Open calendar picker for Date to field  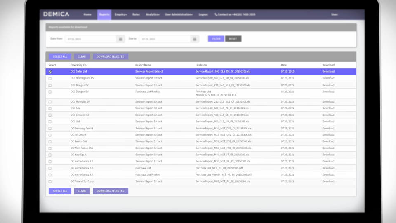pyautogui.click(x=195, y=39)
